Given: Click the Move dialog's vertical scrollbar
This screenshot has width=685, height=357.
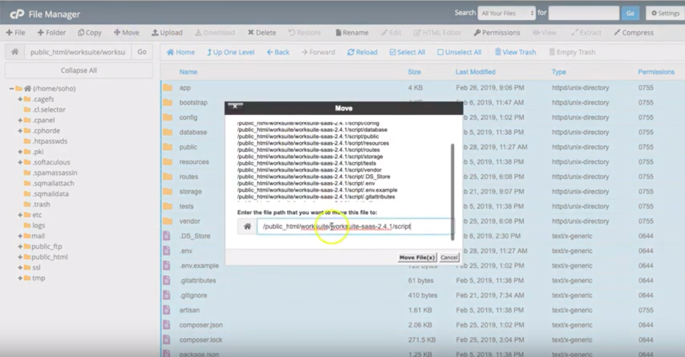Looking at the screenshot, I should tap(452, 190).
